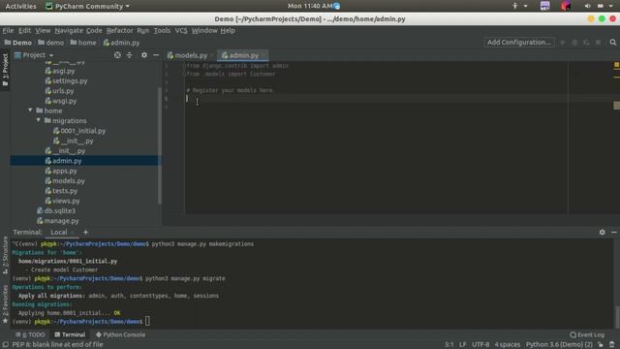
Task: Click the 4 spaces indent selector
Action: click(508, 345)
